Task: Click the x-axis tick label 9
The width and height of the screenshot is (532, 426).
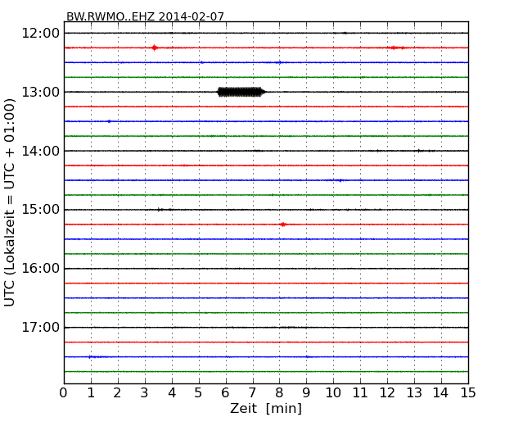Action: click(306, 392)
